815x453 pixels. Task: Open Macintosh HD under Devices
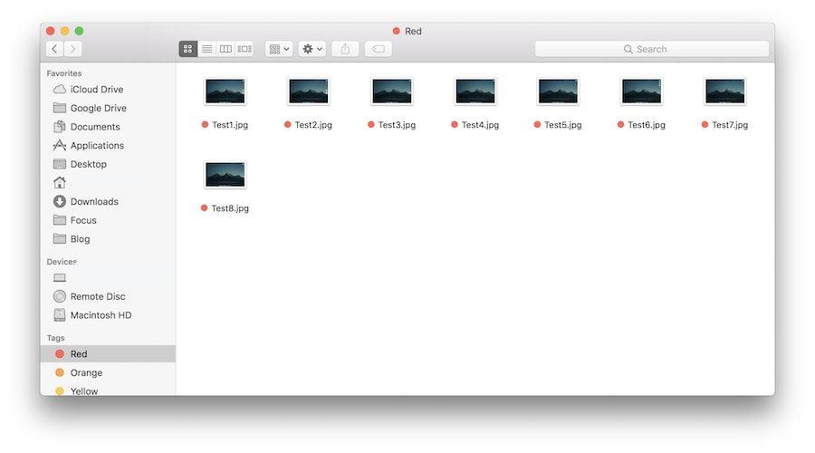tap(101, 315)
